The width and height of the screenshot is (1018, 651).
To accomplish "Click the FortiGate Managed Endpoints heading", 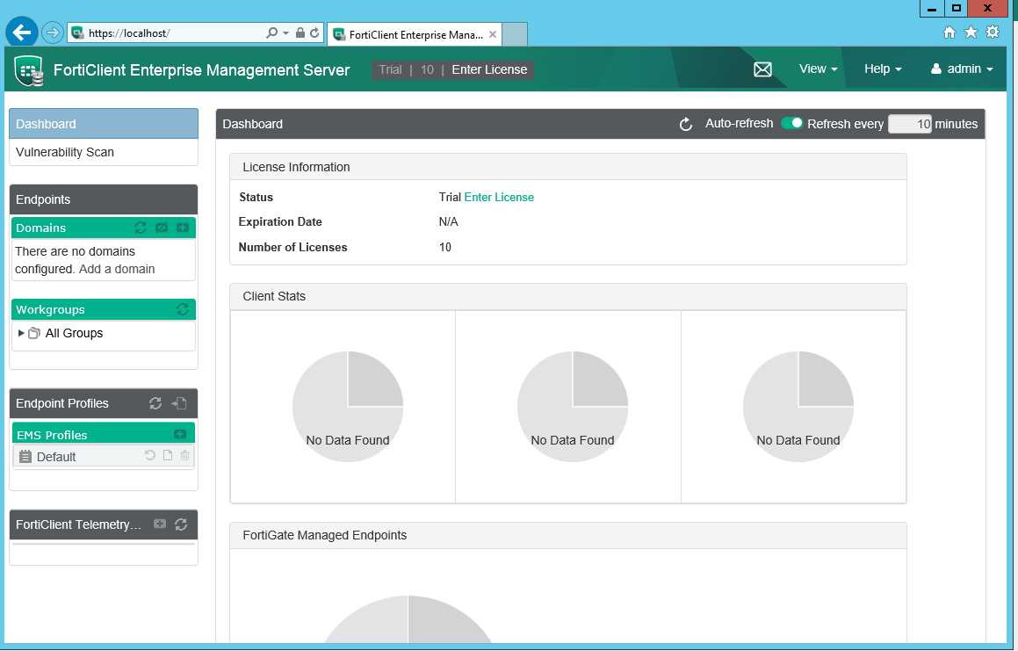I will tap(325, 535).
